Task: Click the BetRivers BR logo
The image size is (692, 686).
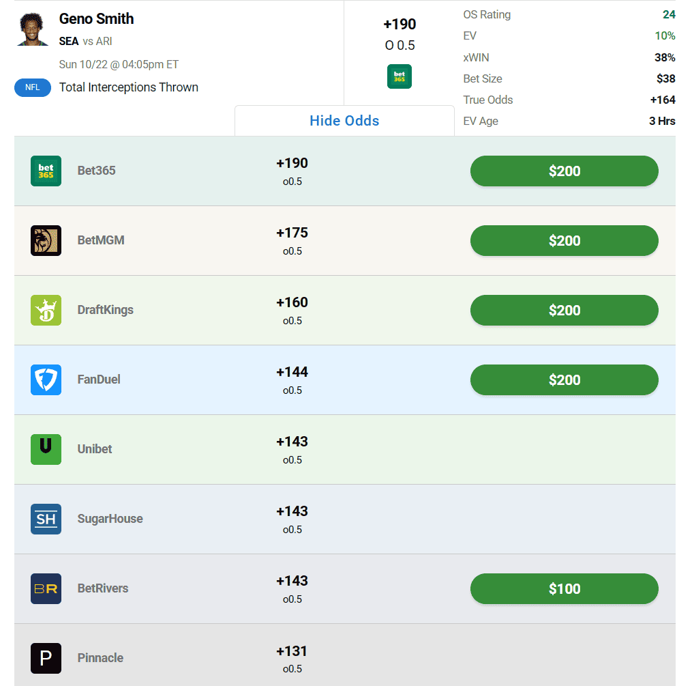Action: [46, 588]
